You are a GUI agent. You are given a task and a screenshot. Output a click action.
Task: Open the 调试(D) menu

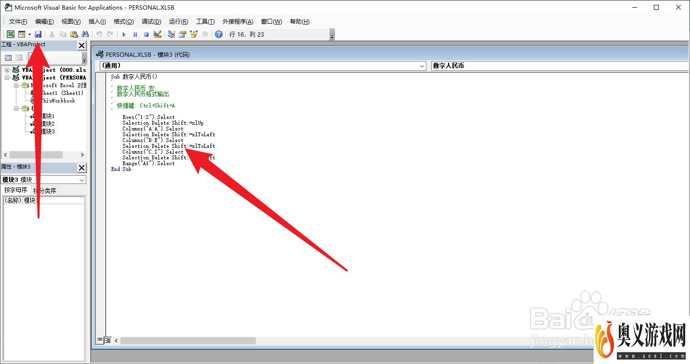click(x=151, y=22)
